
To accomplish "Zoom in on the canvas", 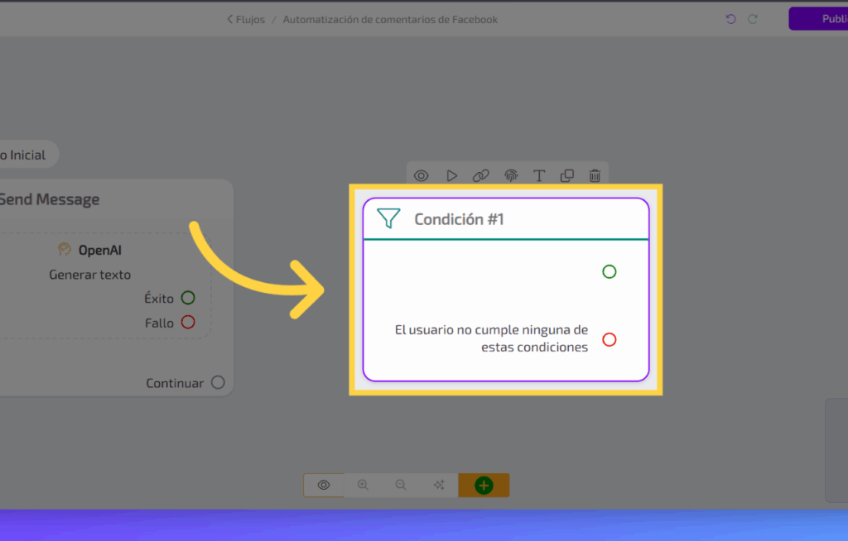I will point(363,486).
